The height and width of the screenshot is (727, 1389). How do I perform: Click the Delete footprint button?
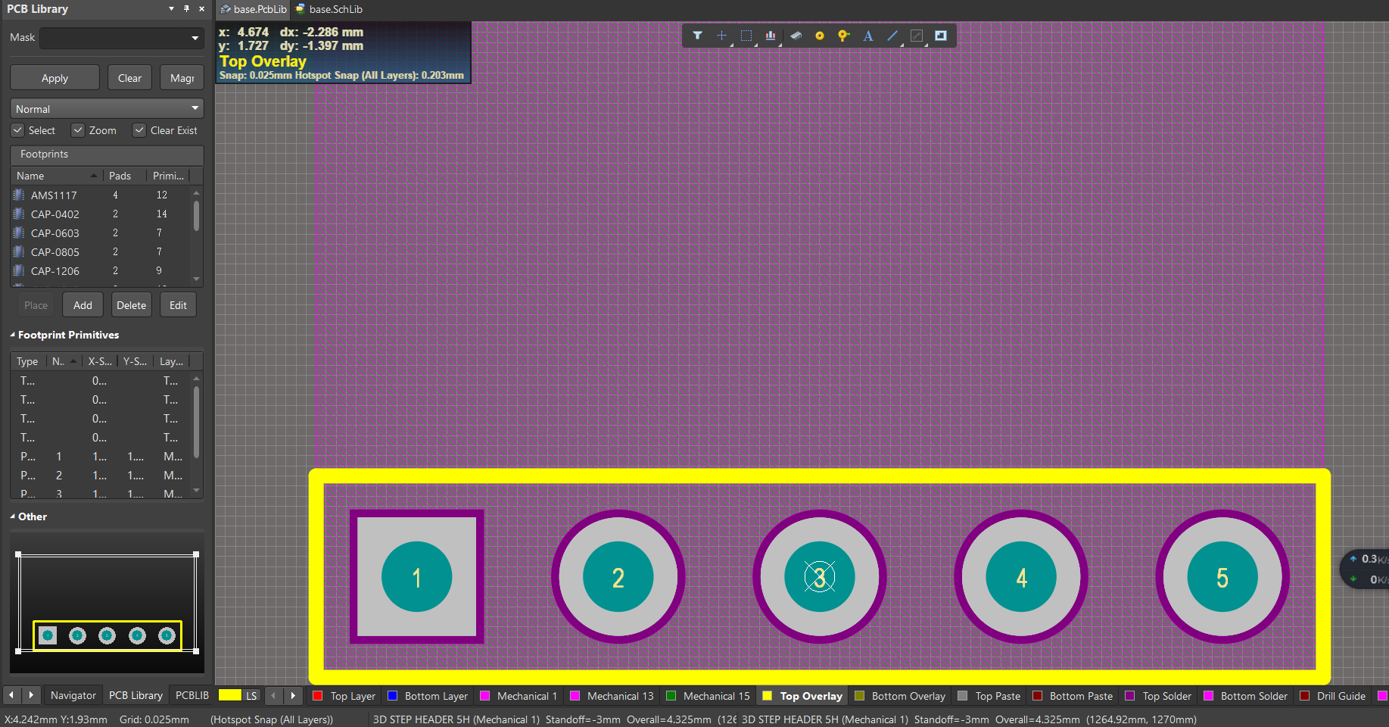click(131, 305)
